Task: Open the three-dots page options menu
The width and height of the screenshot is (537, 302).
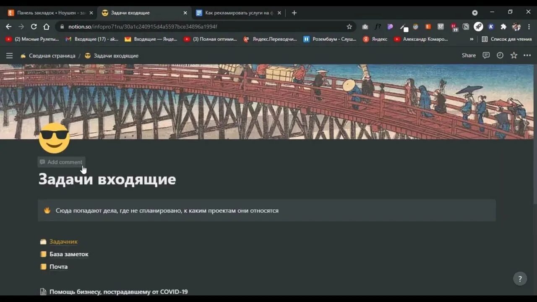Action: (527, 55)
